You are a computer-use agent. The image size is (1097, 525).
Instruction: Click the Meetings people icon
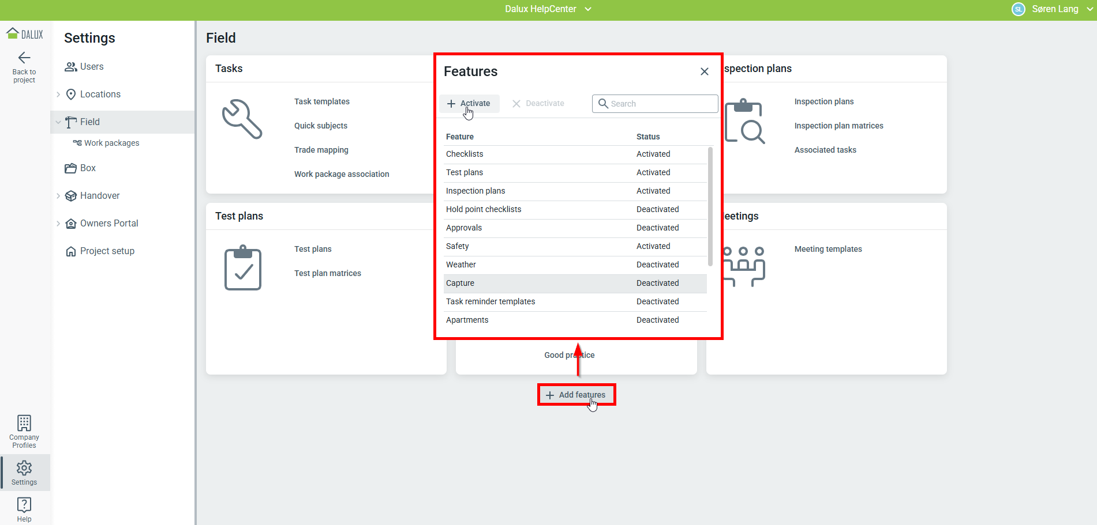point(744,266)
